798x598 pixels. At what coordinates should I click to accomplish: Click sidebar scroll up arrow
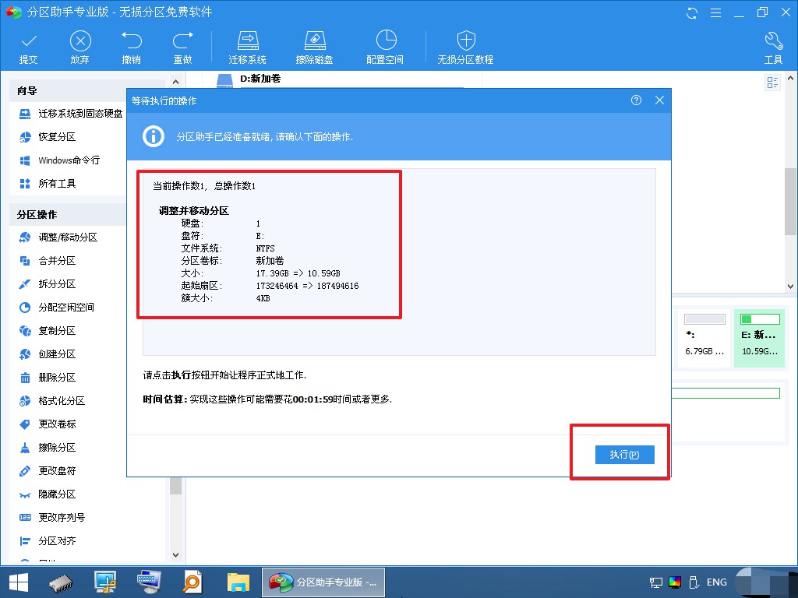coord(175,81)
